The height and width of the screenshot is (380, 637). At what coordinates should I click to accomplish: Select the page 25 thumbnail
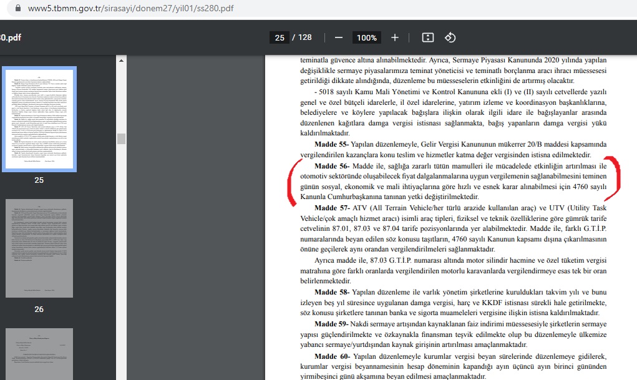[x=39, y=119]
